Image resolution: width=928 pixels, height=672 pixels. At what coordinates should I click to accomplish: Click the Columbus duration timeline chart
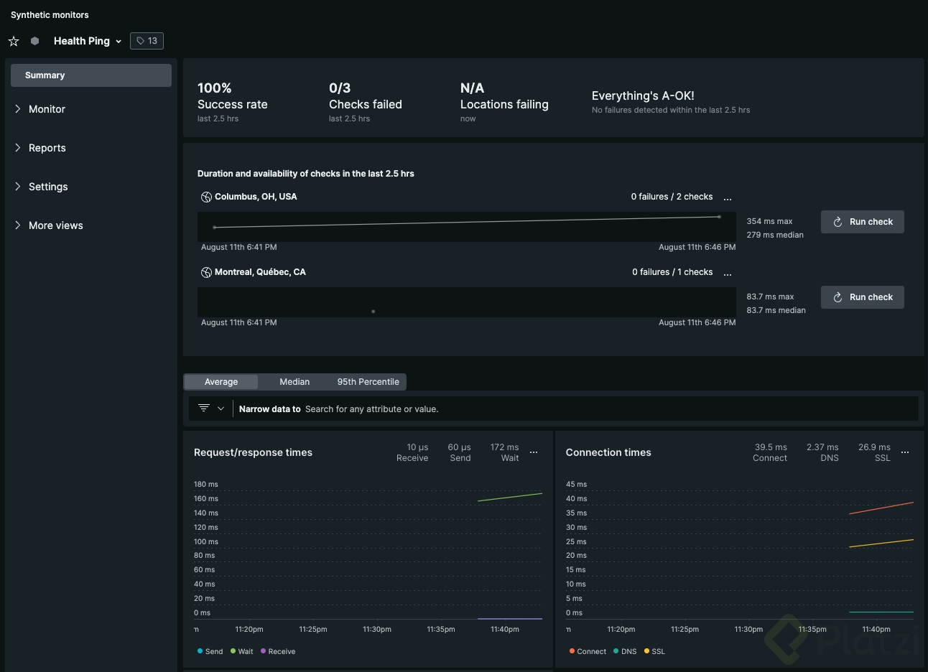[x=467, y=226]
